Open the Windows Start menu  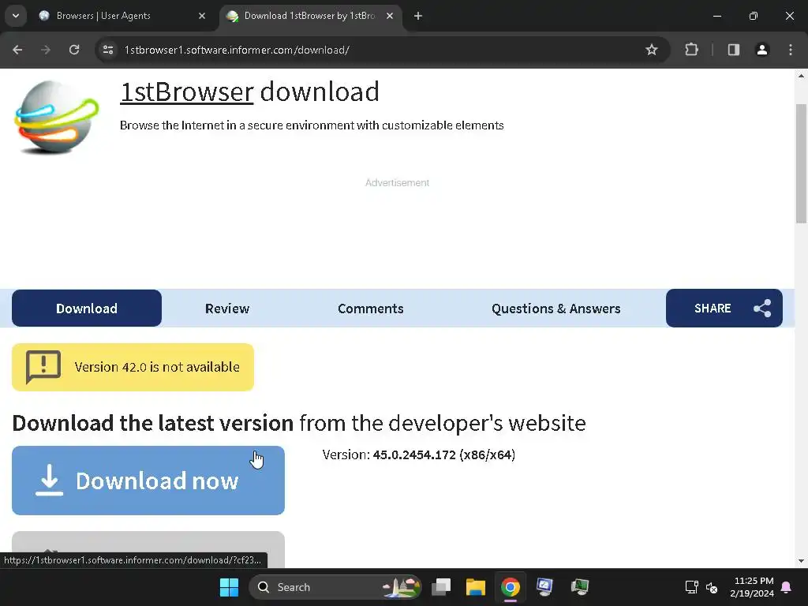point(230,587)
